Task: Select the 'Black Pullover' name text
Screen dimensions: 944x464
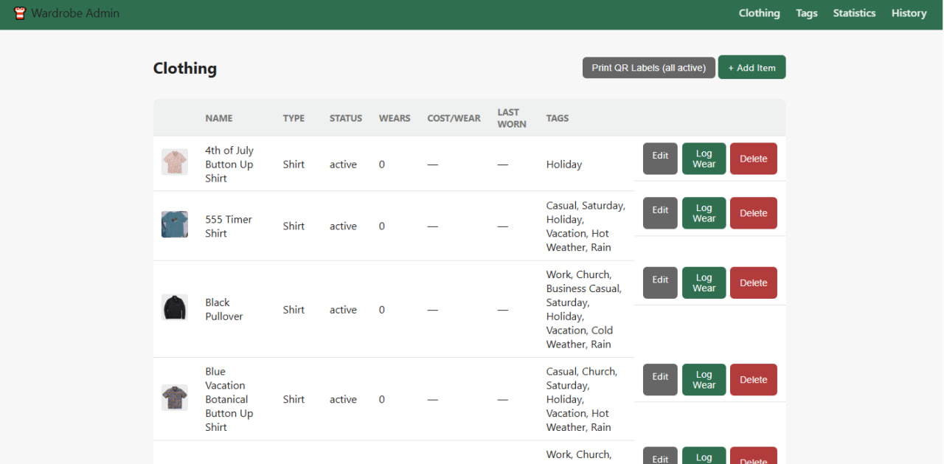Action: pos(224,309)
